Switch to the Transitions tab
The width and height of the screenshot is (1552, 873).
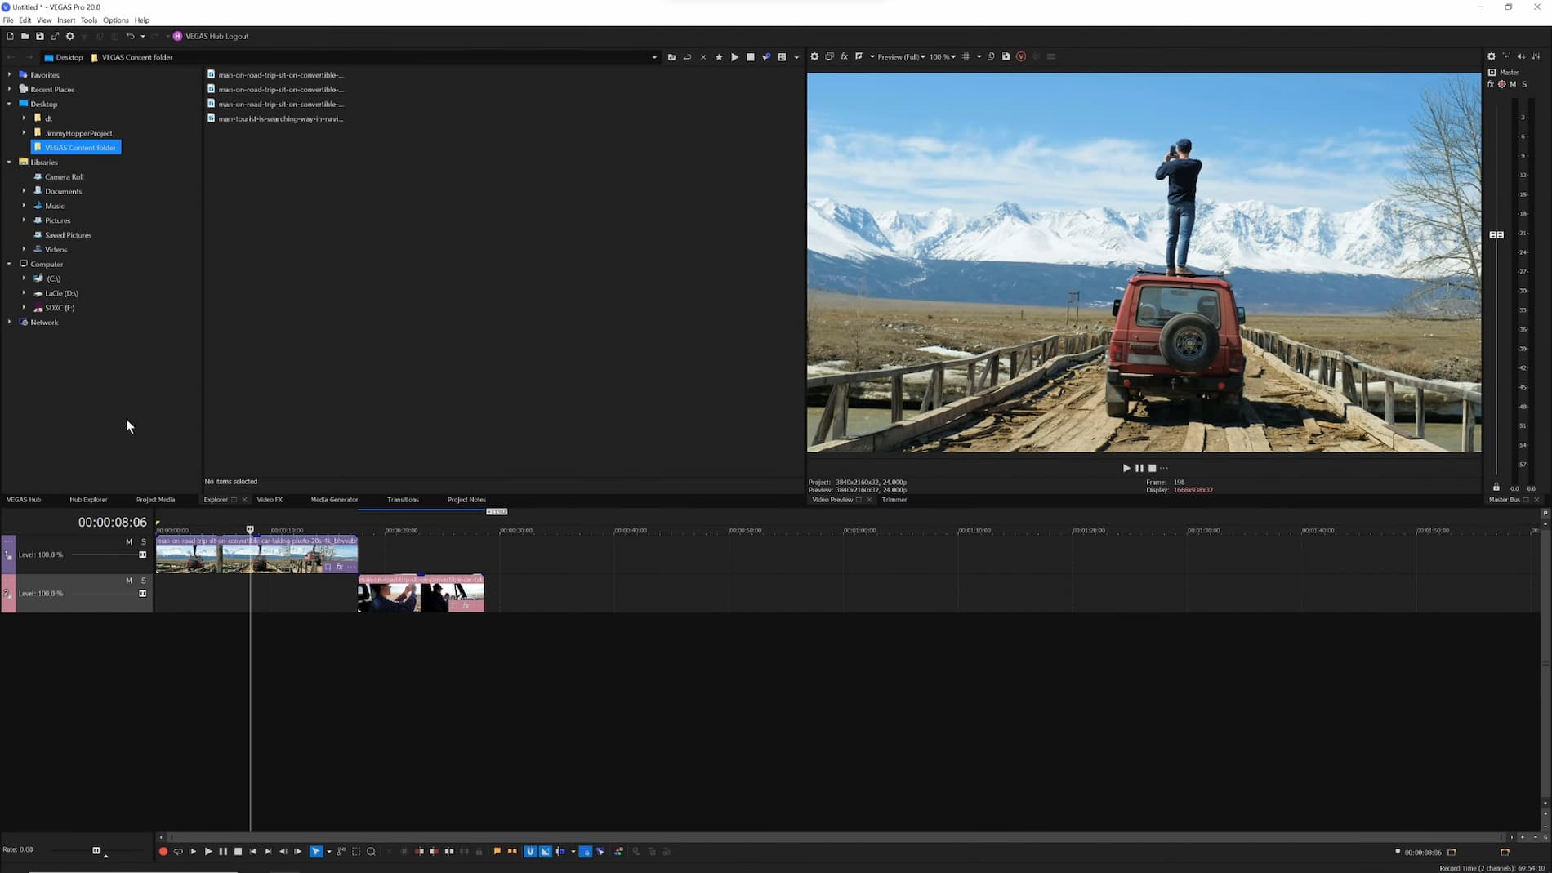(x=402, y=500)
